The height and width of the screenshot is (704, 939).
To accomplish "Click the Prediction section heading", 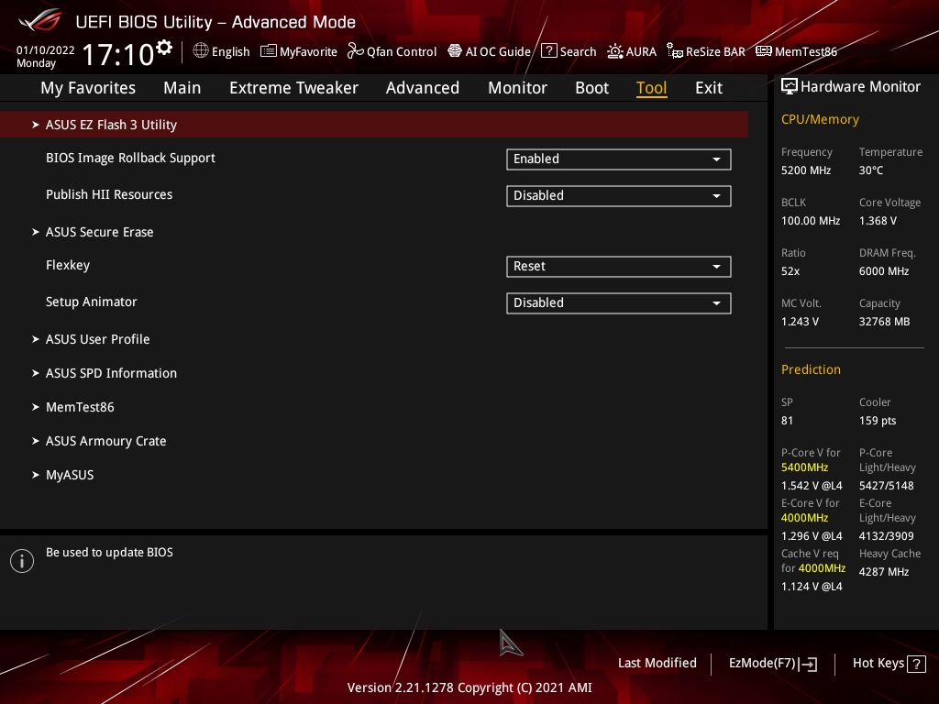I will coord(811,370).
